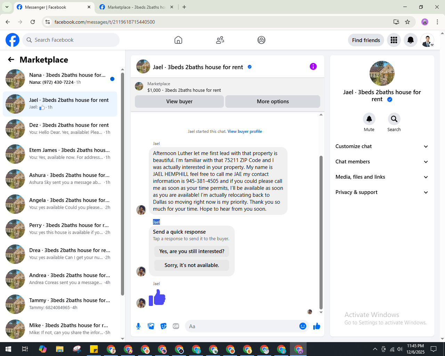Open Mike's conversation in the list
The width and height of the screenshot is (445, 356).
pos(60,329)
